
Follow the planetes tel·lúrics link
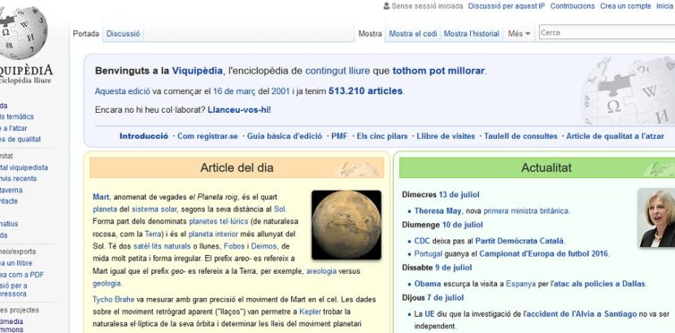tap(219, 222)
